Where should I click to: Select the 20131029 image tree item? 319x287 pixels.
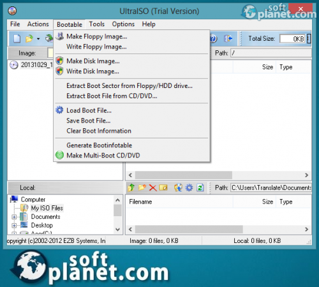coord(36,64)
